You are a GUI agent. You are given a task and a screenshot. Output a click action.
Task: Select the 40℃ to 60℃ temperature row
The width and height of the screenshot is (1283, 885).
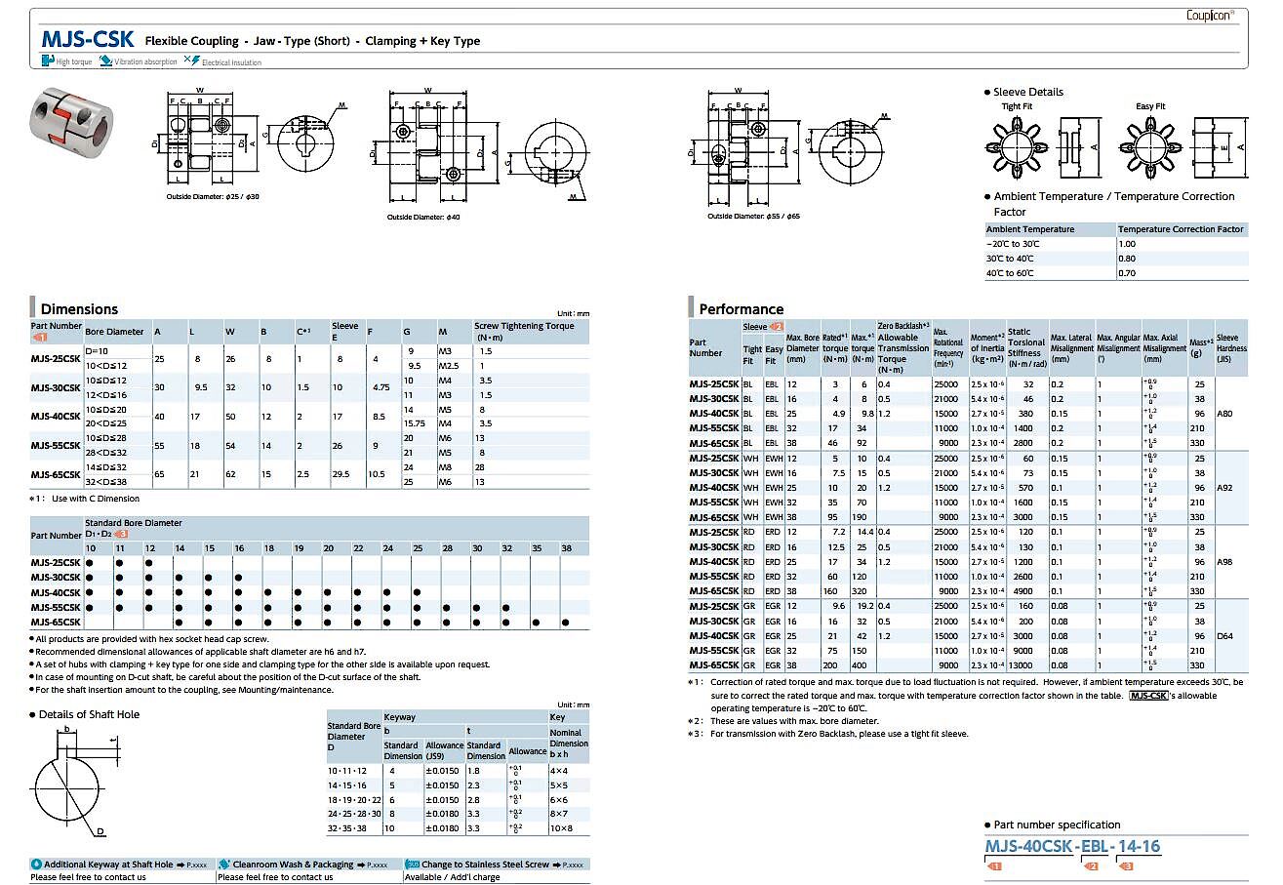click(1116, 273)
